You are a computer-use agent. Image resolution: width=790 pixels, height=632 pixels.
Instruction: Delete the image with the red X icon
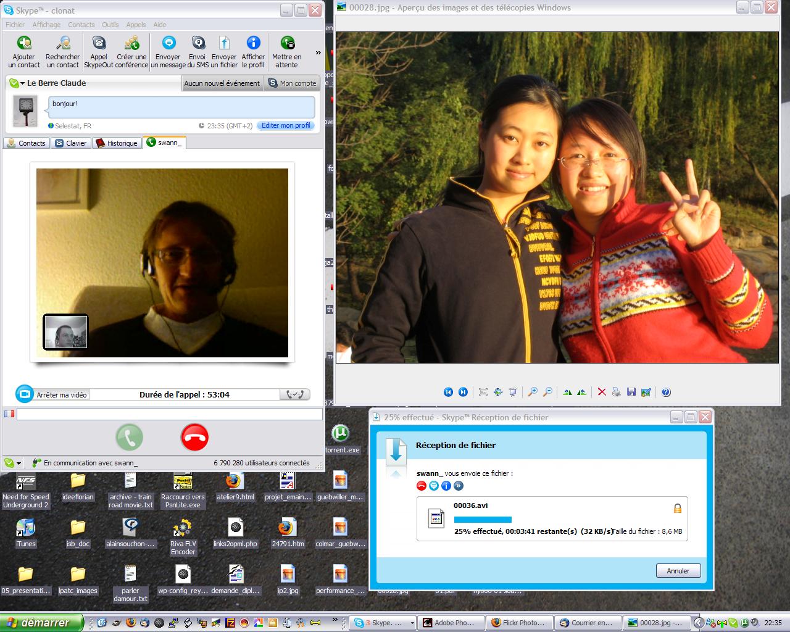[602, 392]
